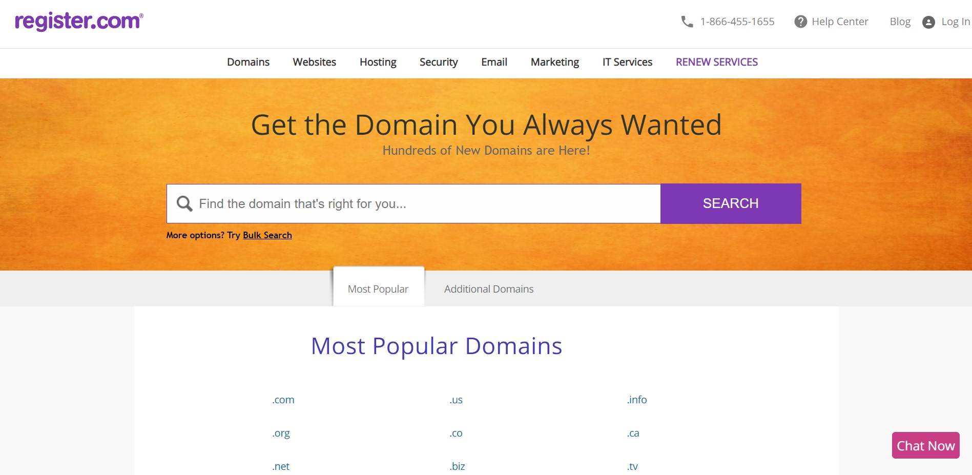Open the Bulk Search link

point(267,235)
